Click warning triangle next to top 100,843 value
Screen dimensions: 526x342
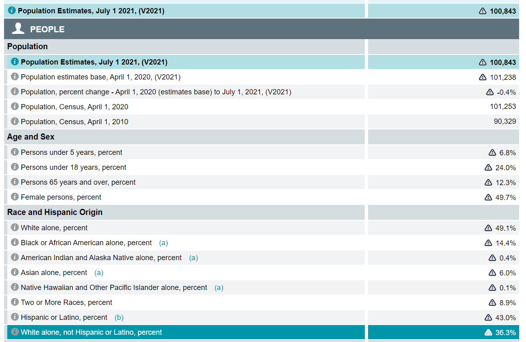(482, 11)
